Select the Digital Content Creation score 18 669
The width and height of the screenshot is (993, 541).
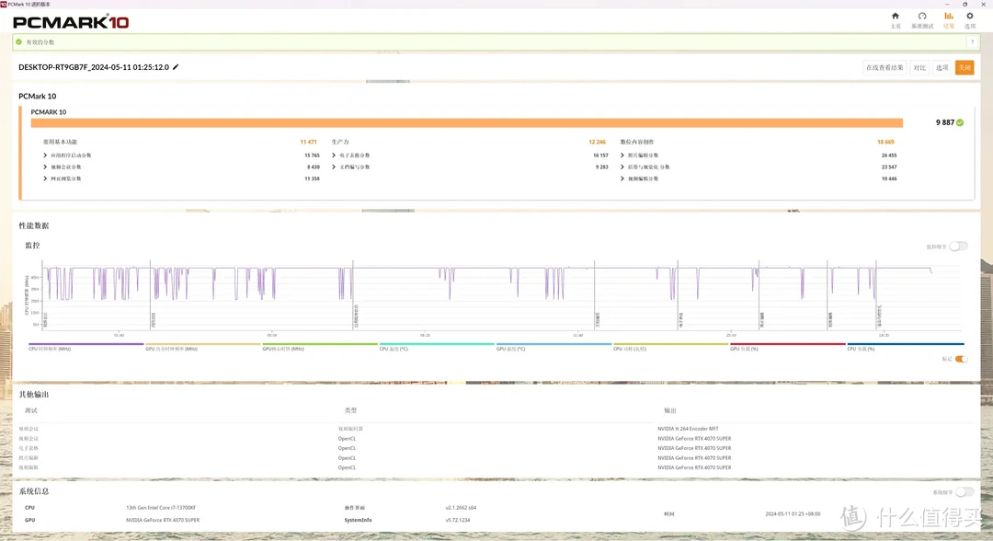885,142
